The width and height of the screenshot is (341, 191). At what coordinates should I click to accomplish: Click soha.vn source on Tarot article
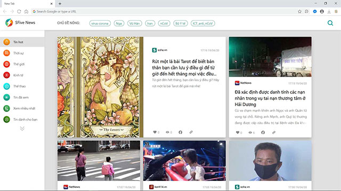(160, 50)
